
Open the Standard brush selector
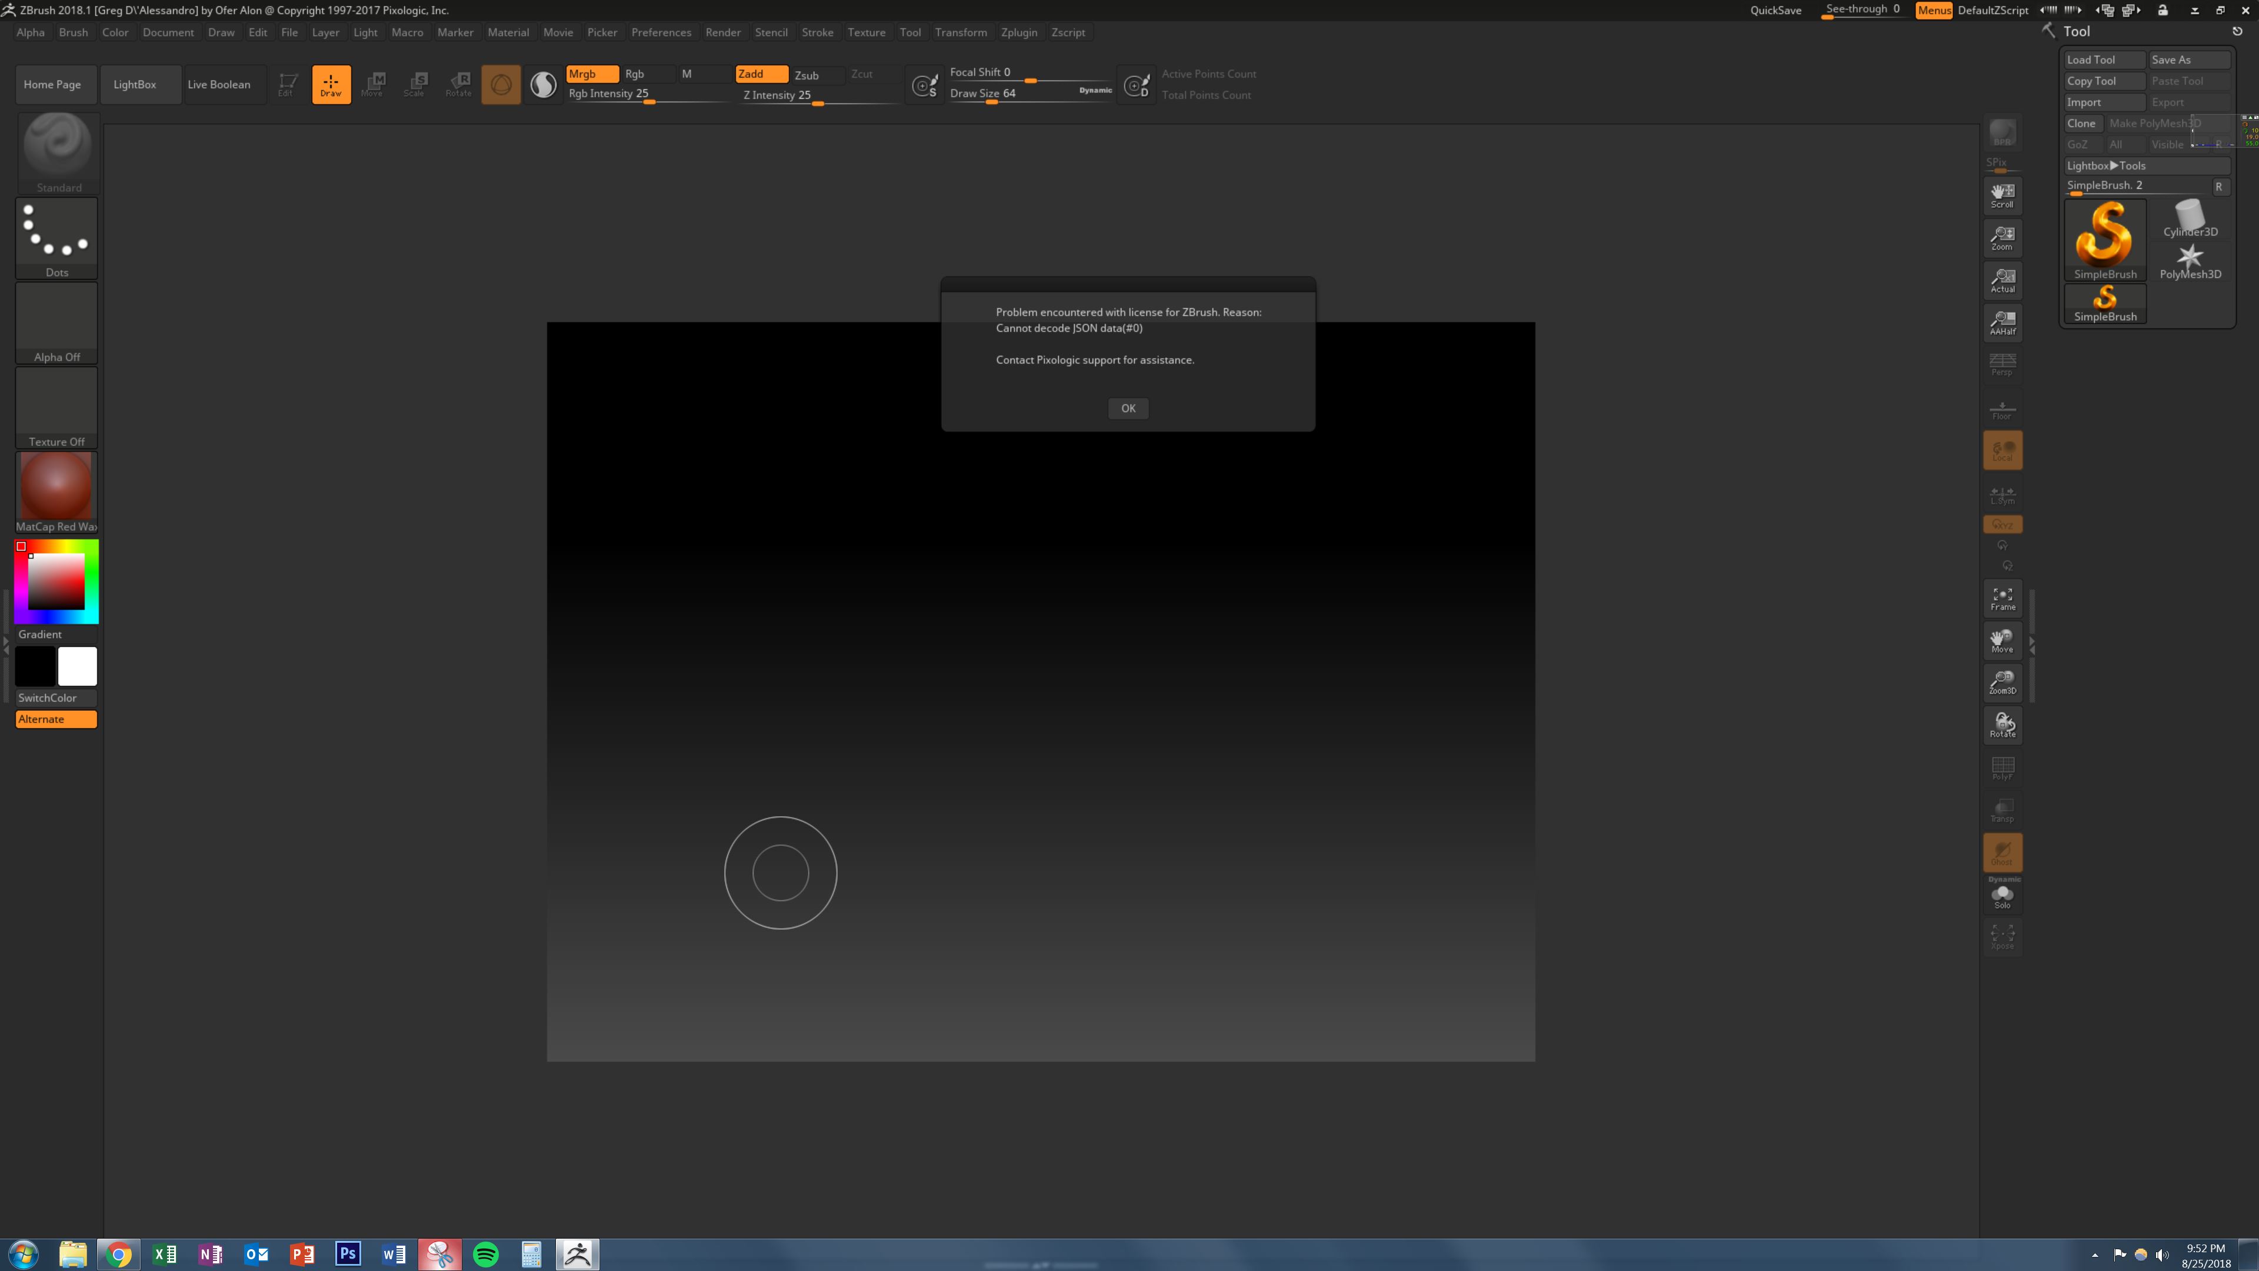pos(58,152)
